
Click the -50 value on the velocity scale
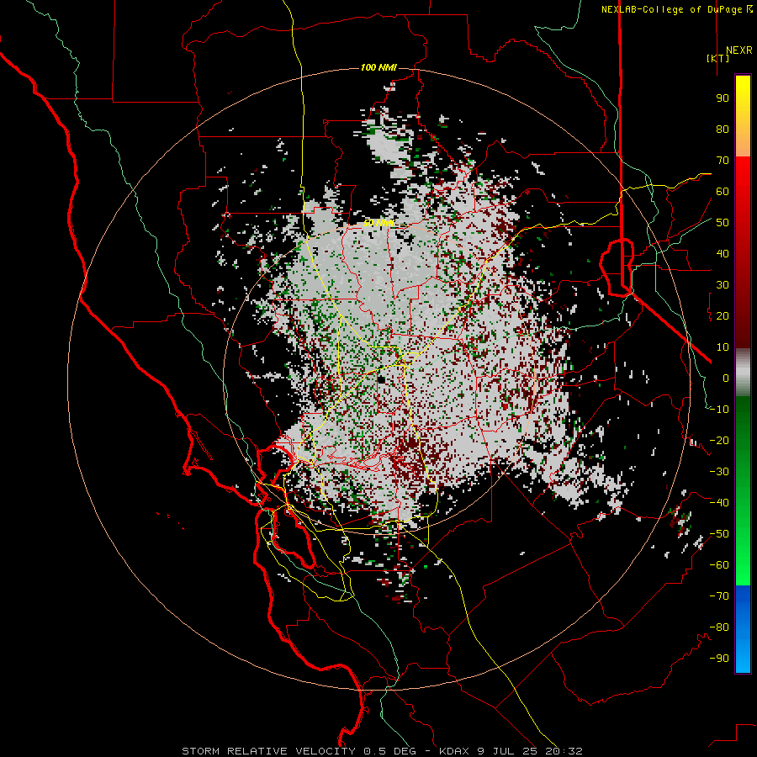click(x=719, y=534)
